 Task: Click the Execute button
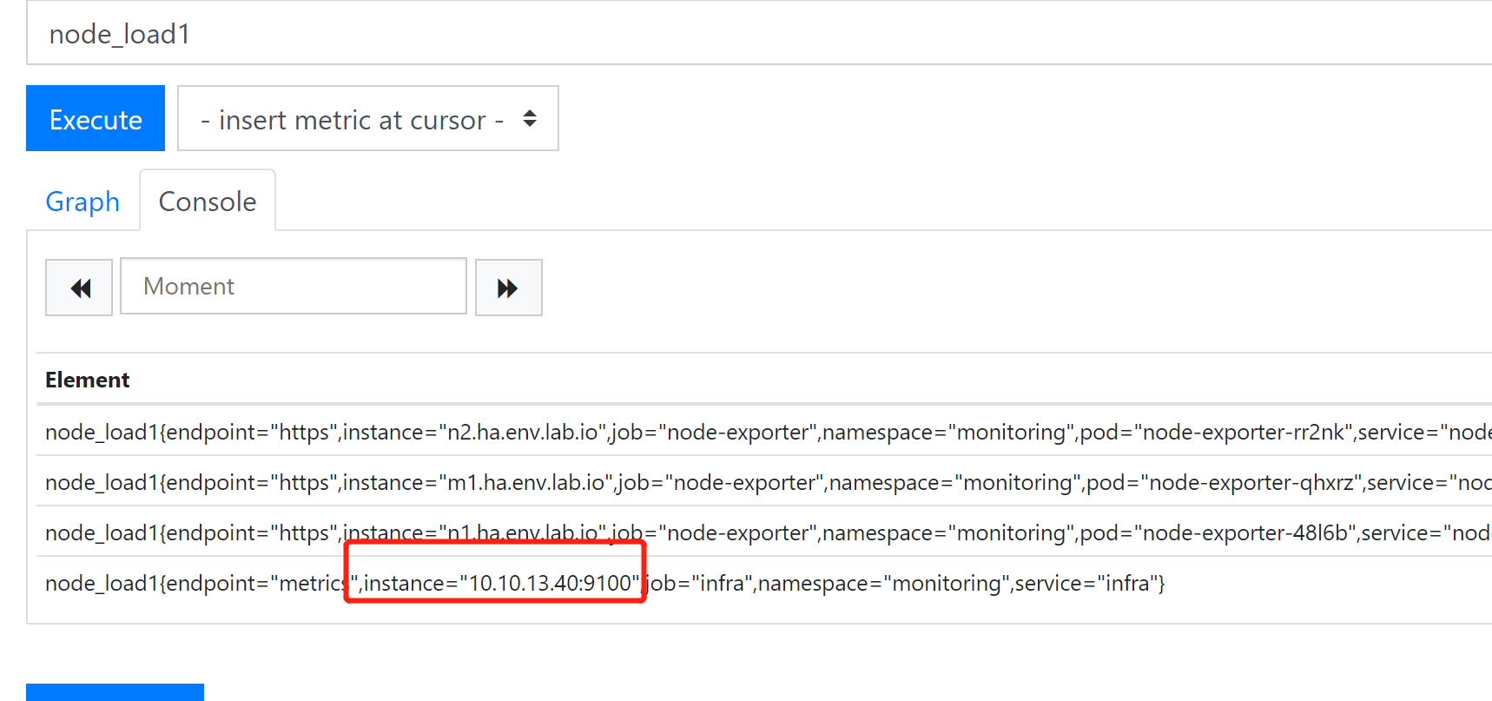coord(96,118)
